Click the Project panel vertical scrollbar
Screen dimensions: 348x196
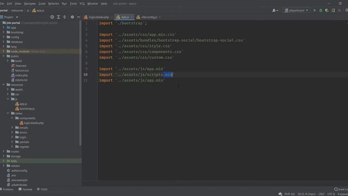click(x=80, y=83)
